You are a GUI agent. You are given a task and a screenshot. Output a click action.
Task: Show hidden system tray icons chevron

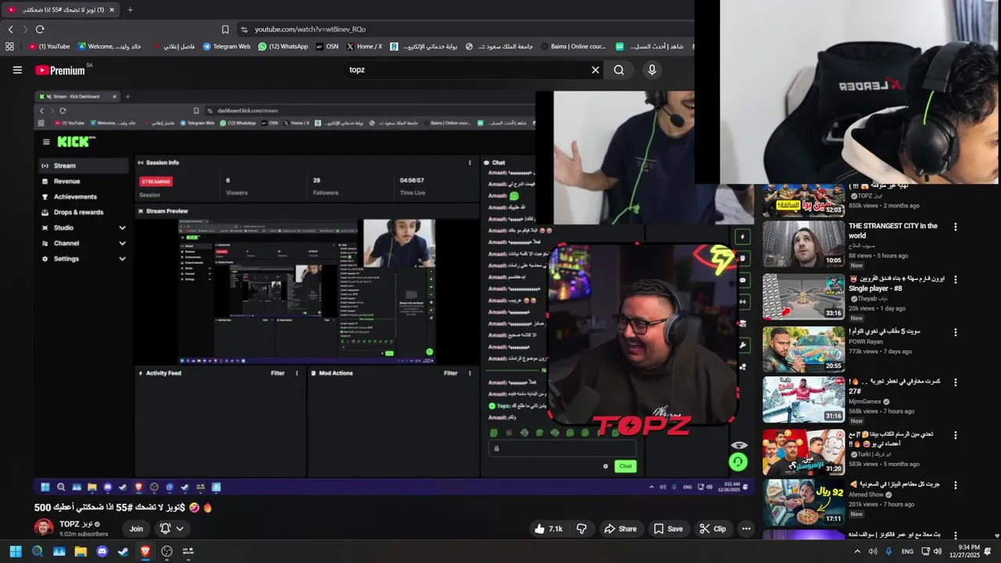point(857,551)
